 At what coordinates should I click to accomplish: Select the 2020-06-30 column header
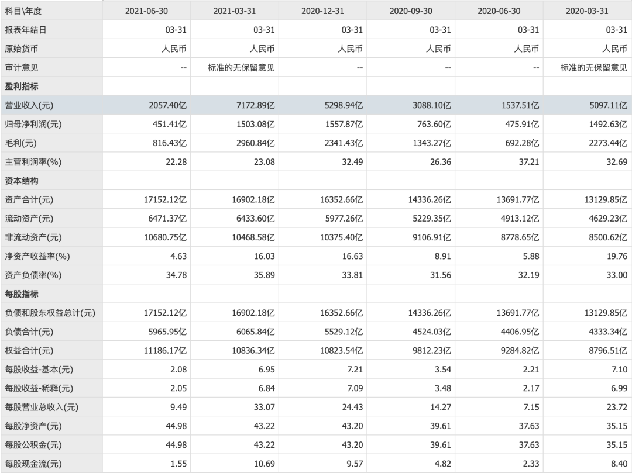pos(499,11)
